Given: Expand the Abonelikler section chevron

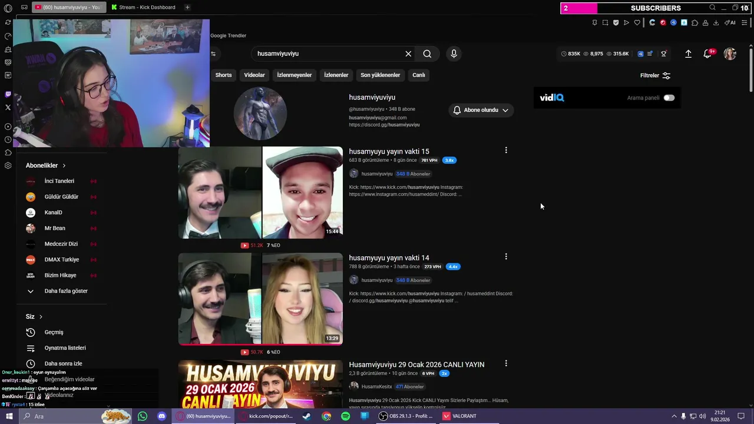Looking at the screenshot, I should 64,165.
